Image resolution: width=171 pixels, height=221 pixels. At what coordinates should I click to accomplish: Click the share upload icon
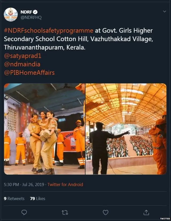click(x=146, y=212)
